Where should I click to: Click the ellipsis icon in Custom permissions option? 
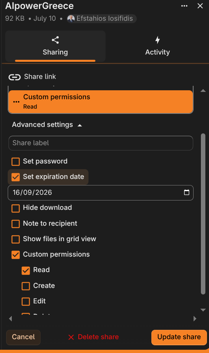(x=16, y=102)
